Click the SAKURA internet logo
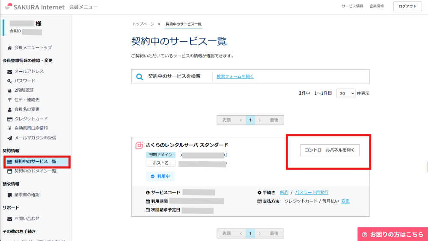 (35, 7)
